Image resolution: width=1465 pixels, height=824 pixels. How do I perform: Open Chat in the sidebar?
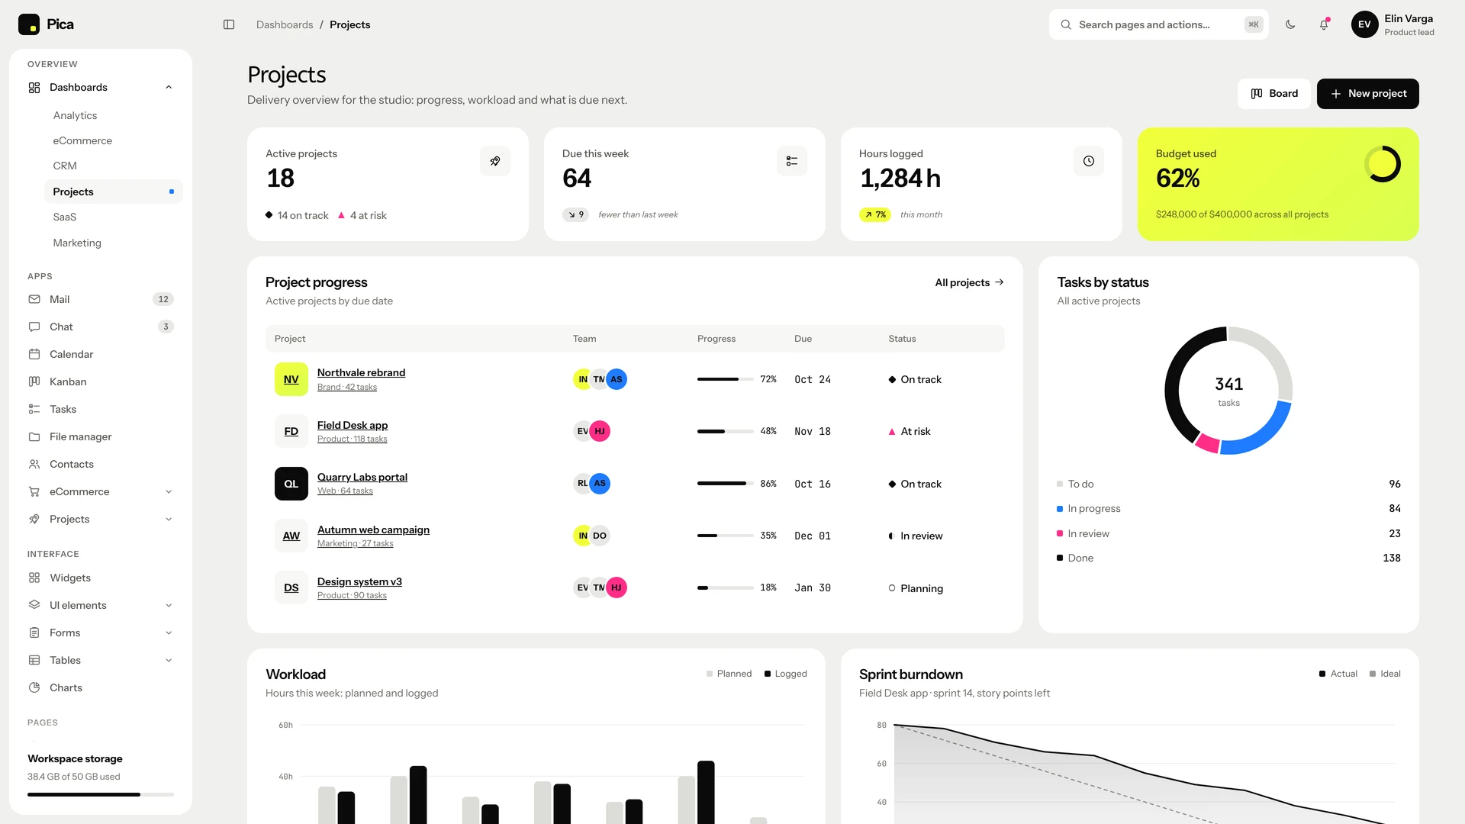coord(101,327)
